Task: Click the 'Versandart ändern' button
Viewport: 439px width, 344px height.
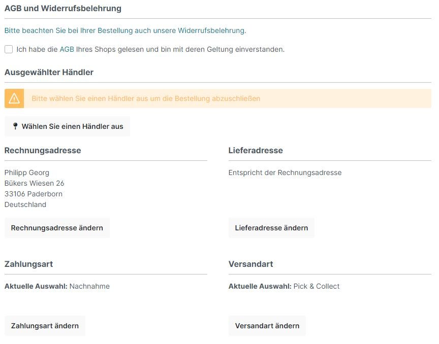Action: [x=267, y=326]
